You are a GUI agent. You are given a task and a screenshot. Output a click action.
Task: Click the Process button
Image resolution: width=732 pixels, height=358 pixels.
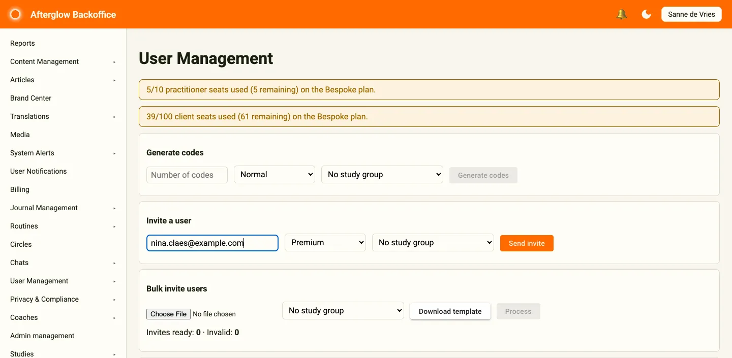pyautogui.click(x=518, y=311)
